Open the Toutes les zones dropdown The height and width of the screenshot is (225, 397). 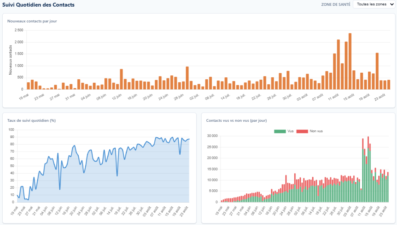pos(374,4)
